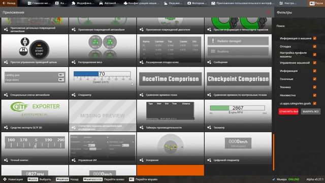The height and width of the screenshot is (183, 325).
Task: Toggle Информация о машине filter checkbox
Action: [x=314, y=39]
